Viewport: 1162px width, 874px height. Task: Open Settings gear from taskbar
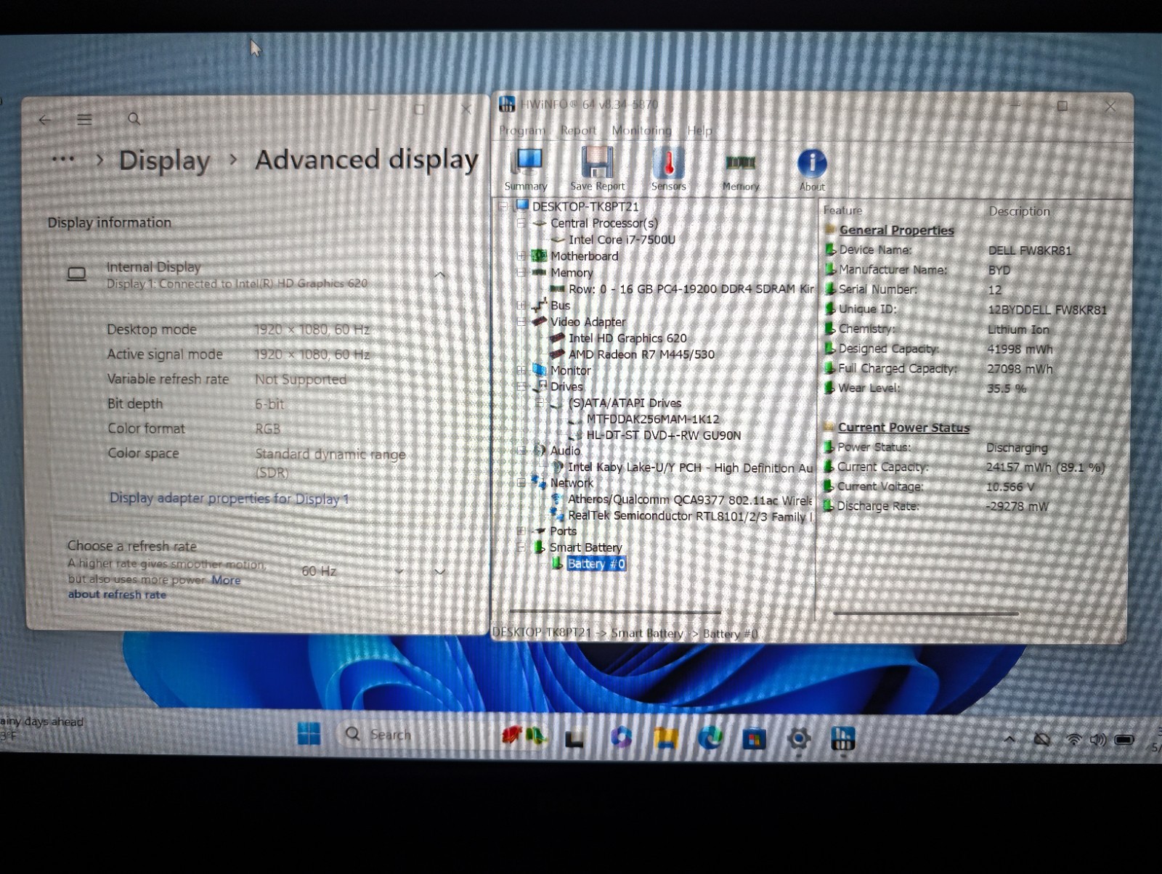(x=799, y=739)
